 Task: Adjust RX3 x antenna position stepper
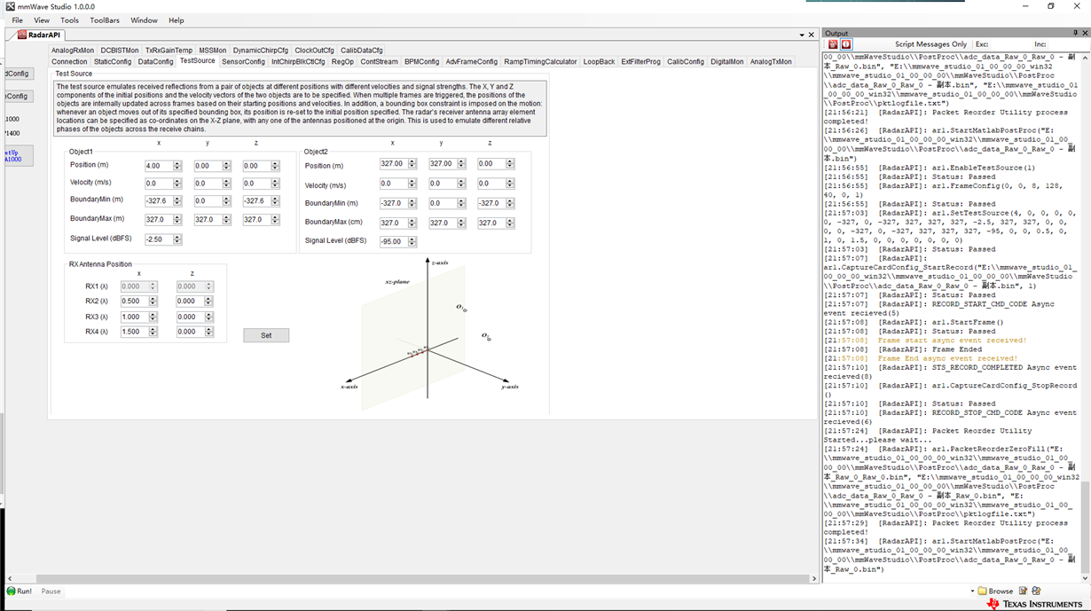coord(153,317)
